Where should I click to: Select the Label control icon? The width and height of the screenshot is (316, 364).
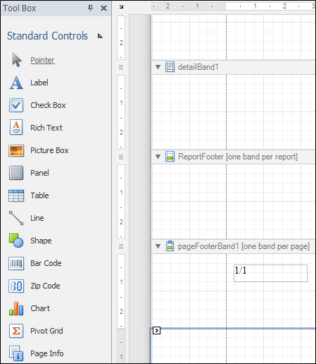[16, 83]
